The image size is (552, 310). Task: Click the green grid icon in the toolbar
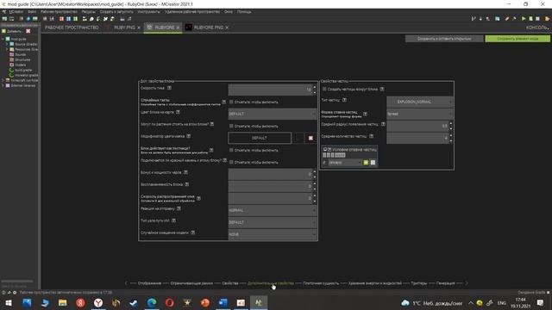pyautogui.click(x=75, y=19)
